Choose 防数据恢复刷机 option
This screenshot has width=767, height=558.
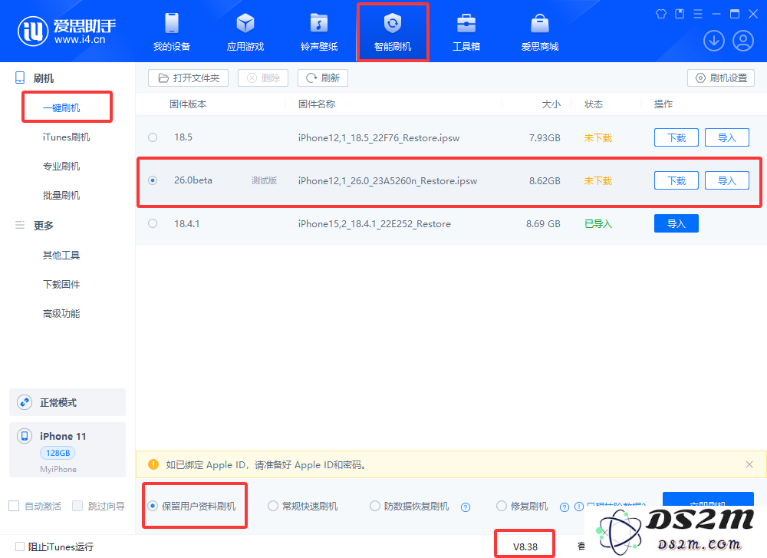410,506
